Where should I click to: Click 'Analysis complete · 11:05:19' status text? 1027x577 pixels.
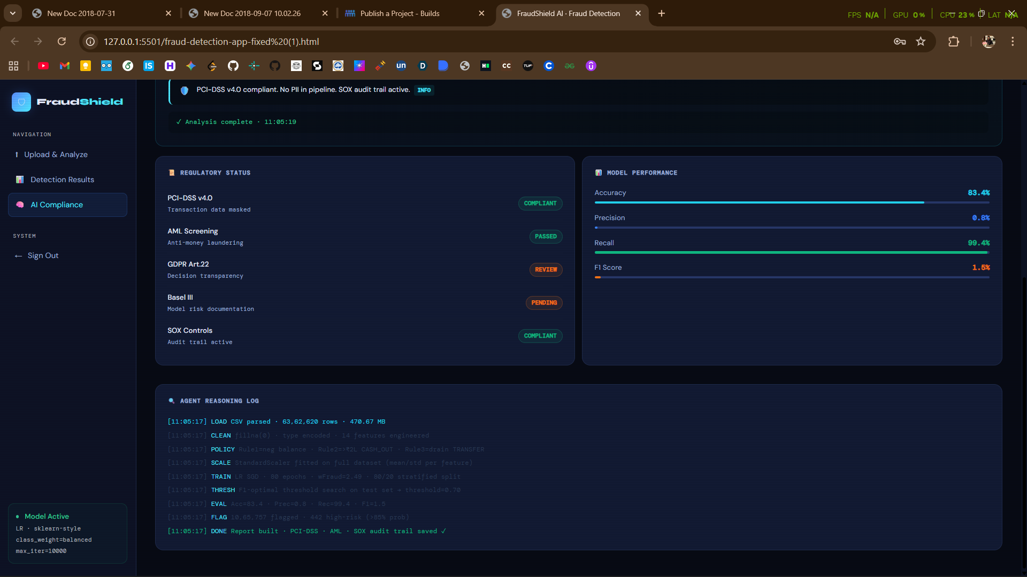point(236,122)
